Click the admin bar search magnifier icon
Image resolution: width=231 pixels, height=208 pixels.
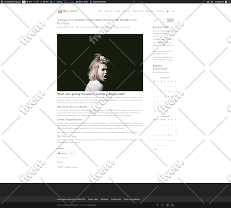tap(229, 2)
